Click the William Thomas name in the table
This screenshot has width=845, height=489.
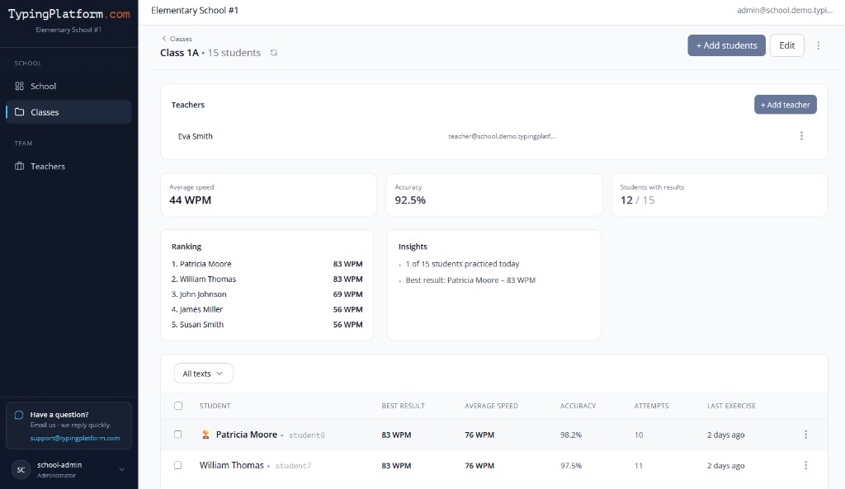232,465
